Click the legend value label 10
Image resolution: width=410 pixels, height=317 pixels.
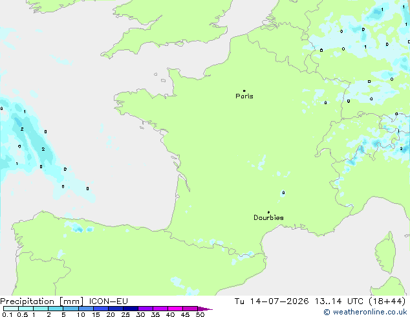81,314
